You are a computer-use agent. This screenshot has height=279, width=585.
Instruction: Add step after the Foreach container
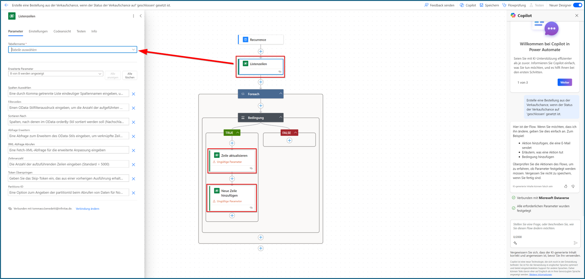pyautogui.click(x=261, y=248)
